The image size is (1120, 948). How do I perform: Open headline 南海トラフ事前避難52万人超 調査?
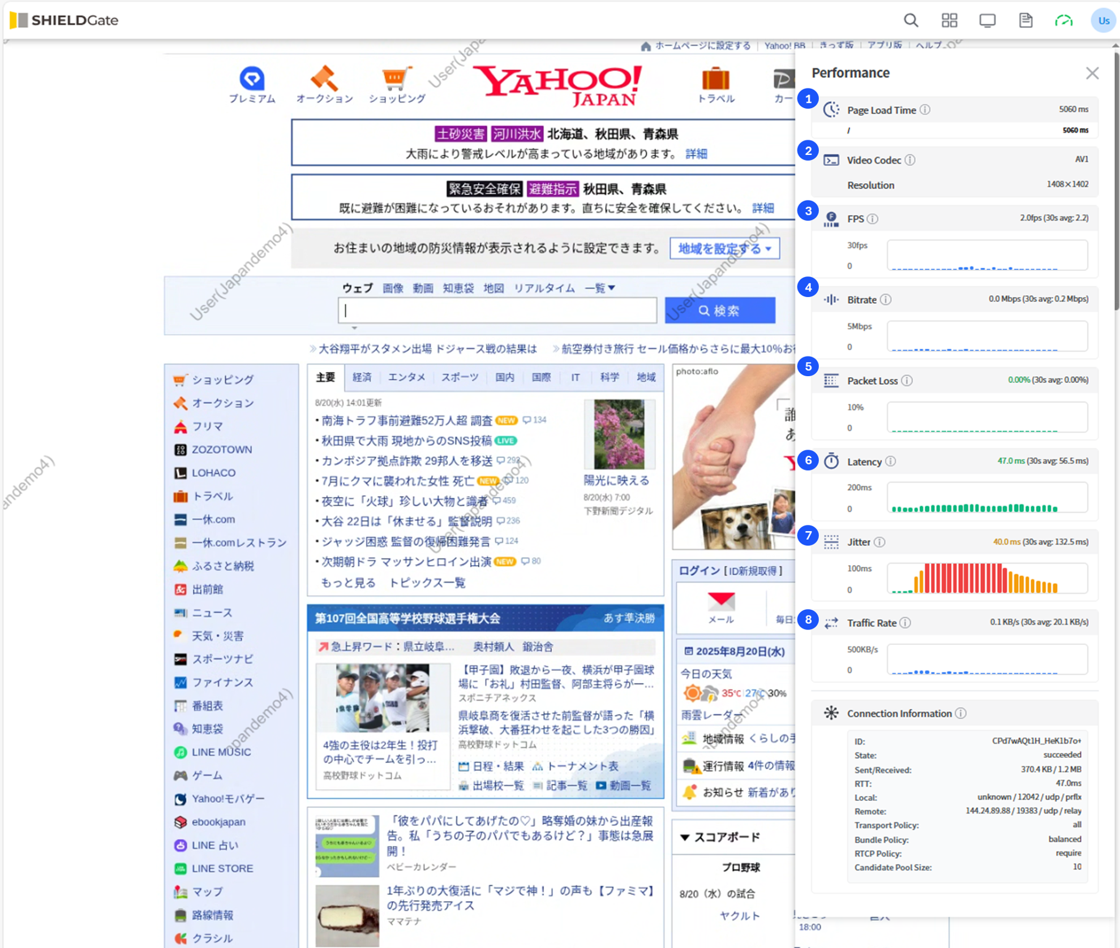point(407,420)
